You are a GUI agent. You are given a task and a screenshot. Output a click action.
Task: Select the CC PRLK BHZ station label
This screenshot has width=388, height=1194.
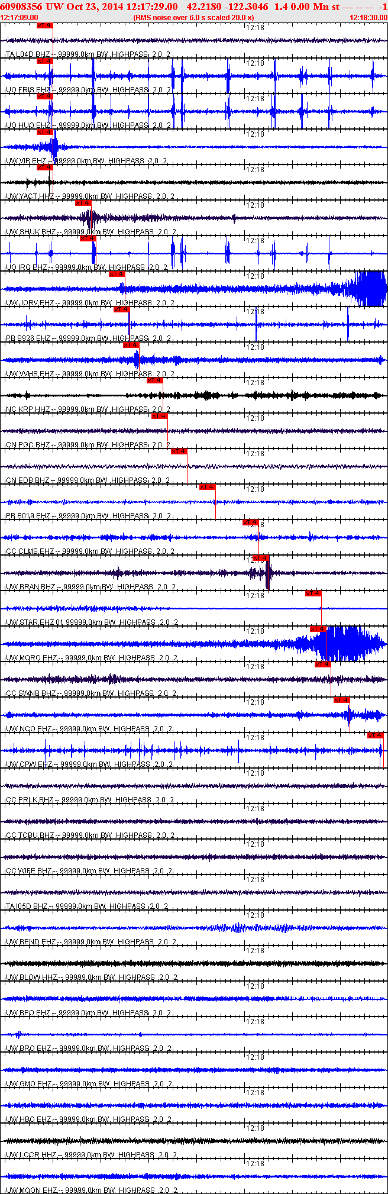tap(30, 800)
